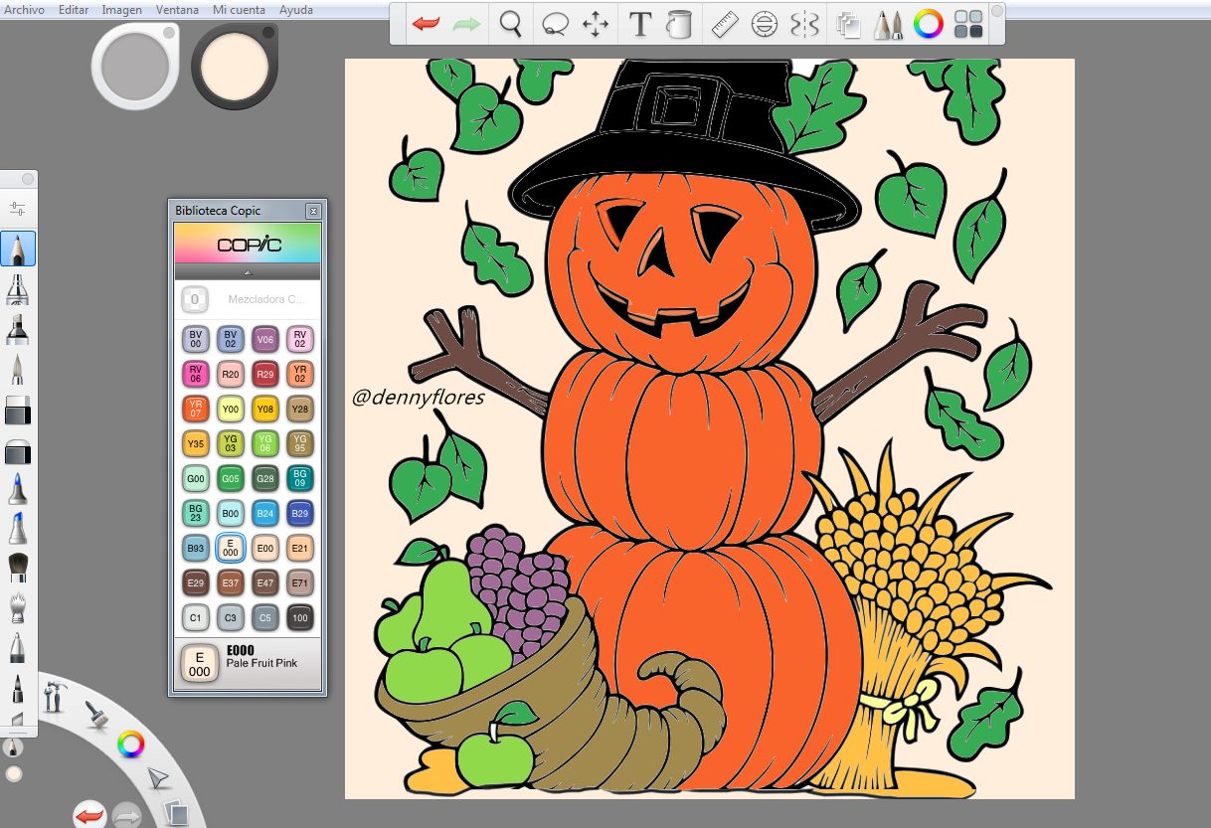The image size is (1211, 828).
Task: Open the Mi cuenta menu
Action: click(239, 10)
